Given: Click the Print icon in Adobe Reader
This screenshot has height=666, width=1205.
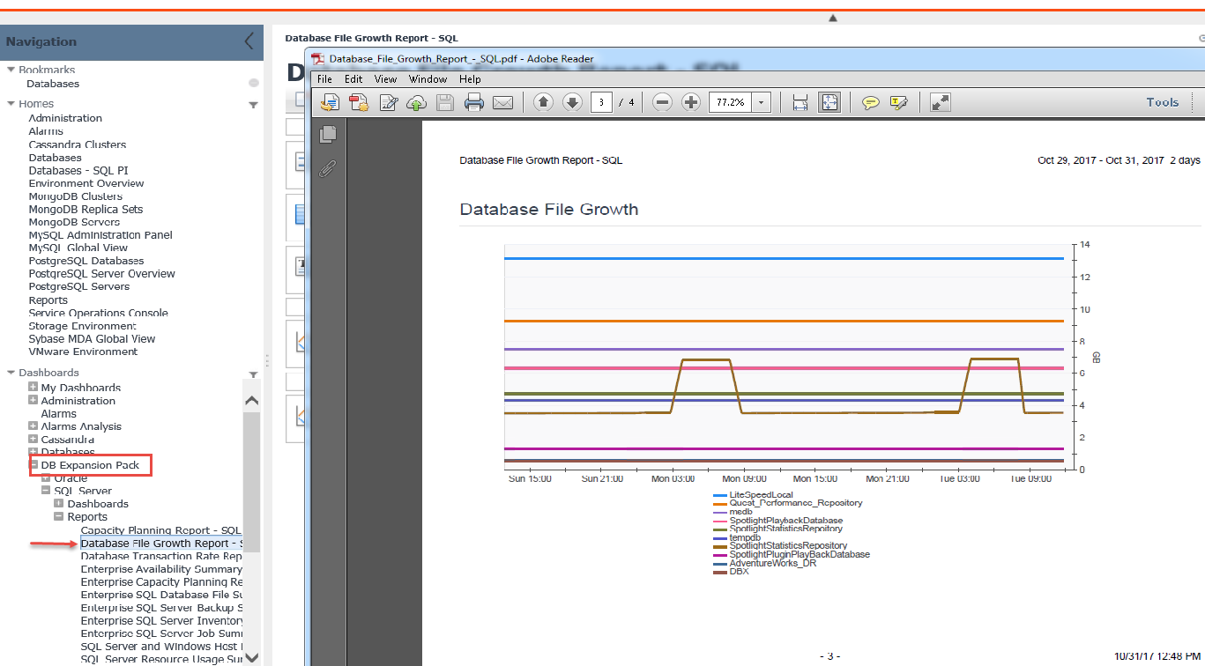Looking at the screenshot, I should (x=474, y=102).
